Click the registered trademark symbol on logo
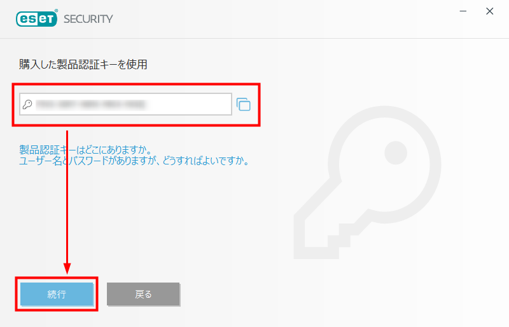Image resolution: width=509 pixels, height=327 pixels. point(57,11)
